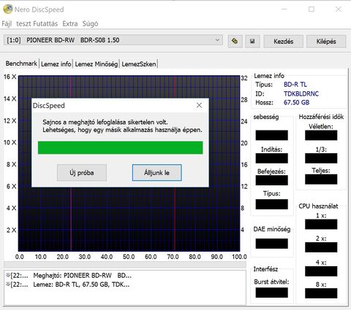Switch to the Benchmark tab

[21, 63]
